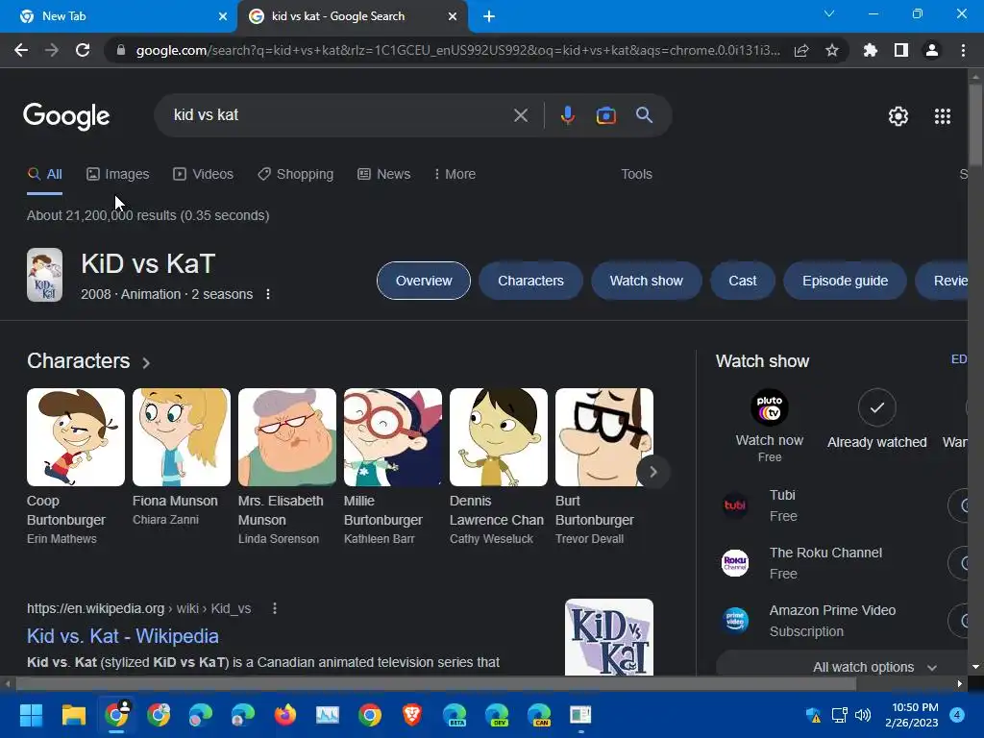Open the three-dot menu of Wikipedia result
The width and height of the screenshot is (984, 738).
click(x=274, y=608)
